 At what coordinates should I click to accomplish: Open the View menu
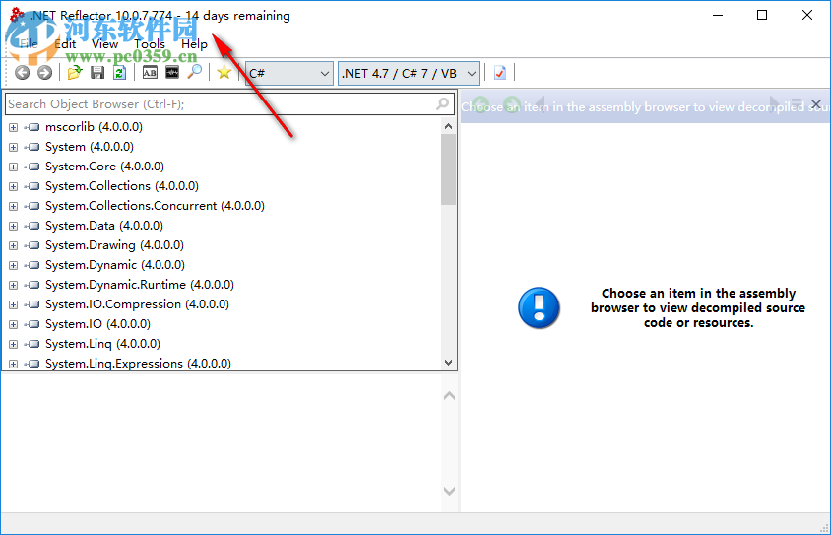pos(105,44)
